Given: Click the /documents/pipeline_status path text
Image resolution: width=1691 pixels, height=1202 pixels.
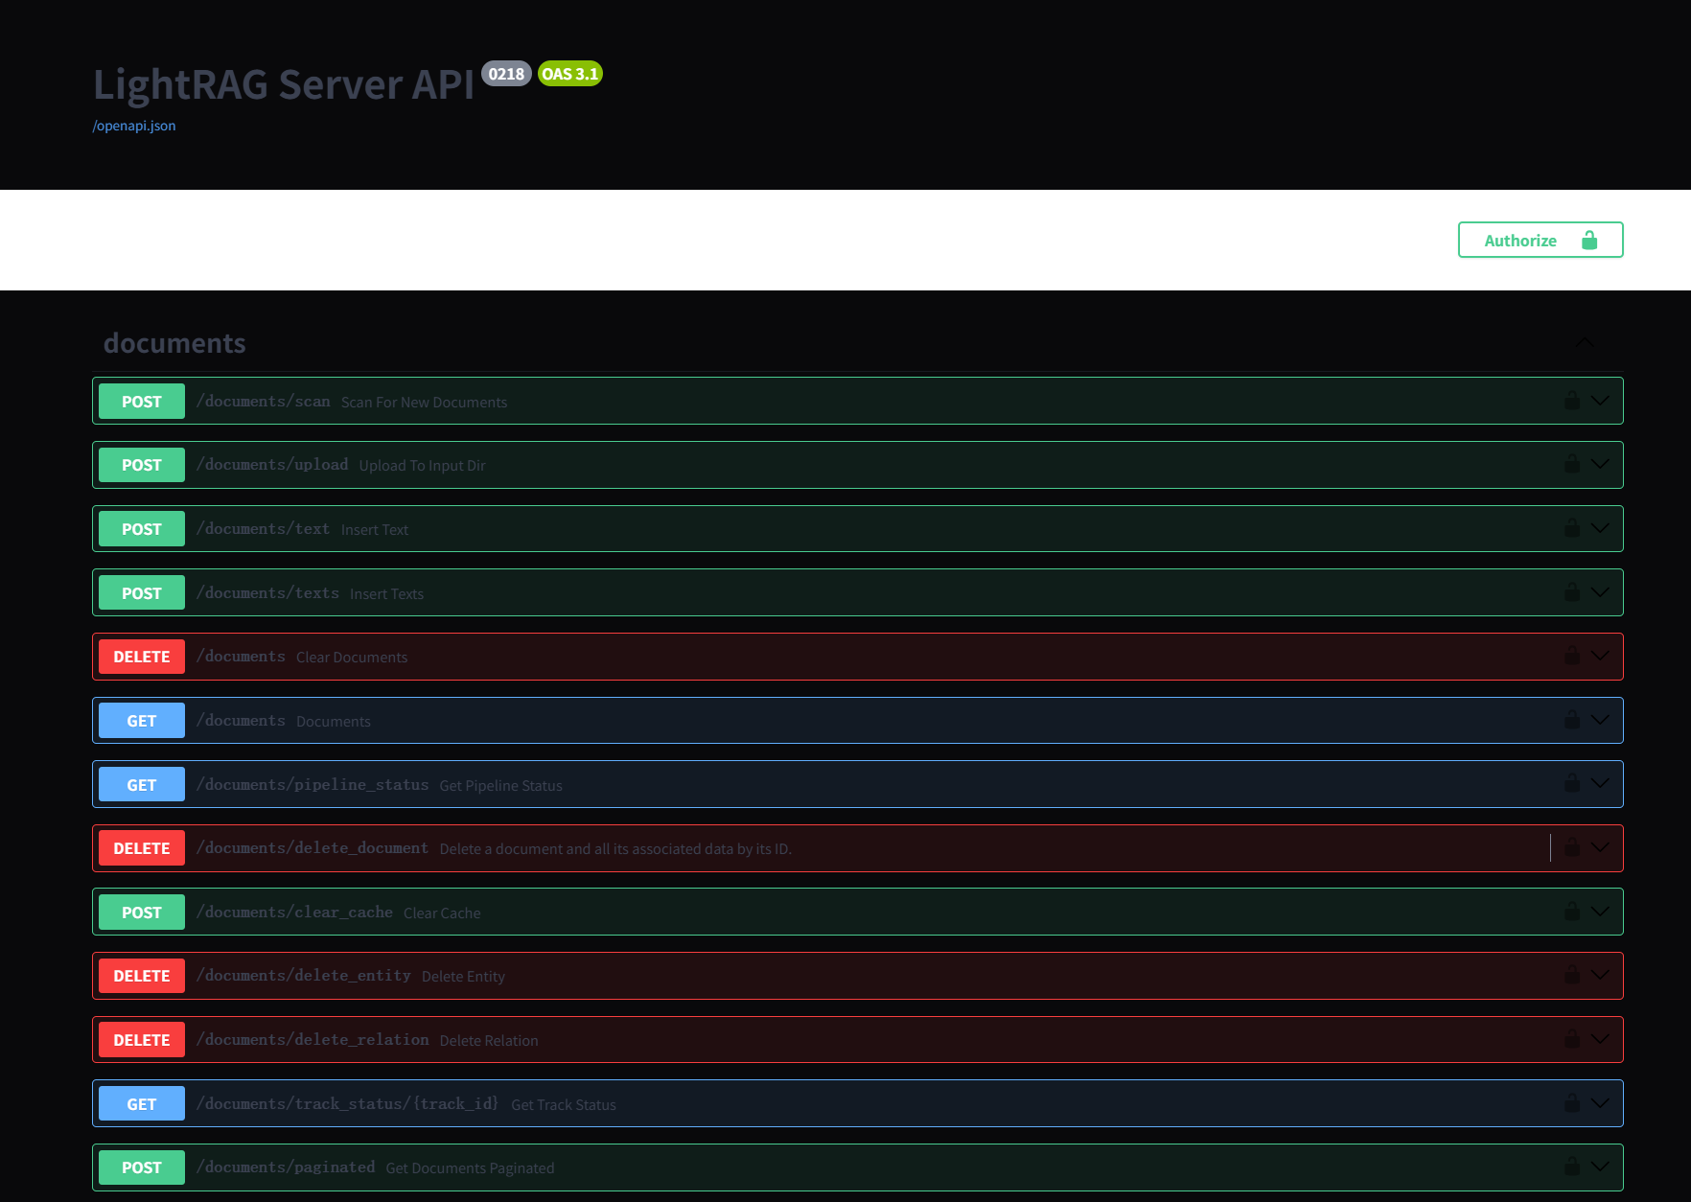Looking at the screenshot, I should [x=313, y=784].
